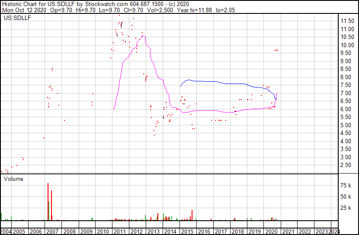Click the '25 k' volume axis label
359x235 pixels.
346,208
